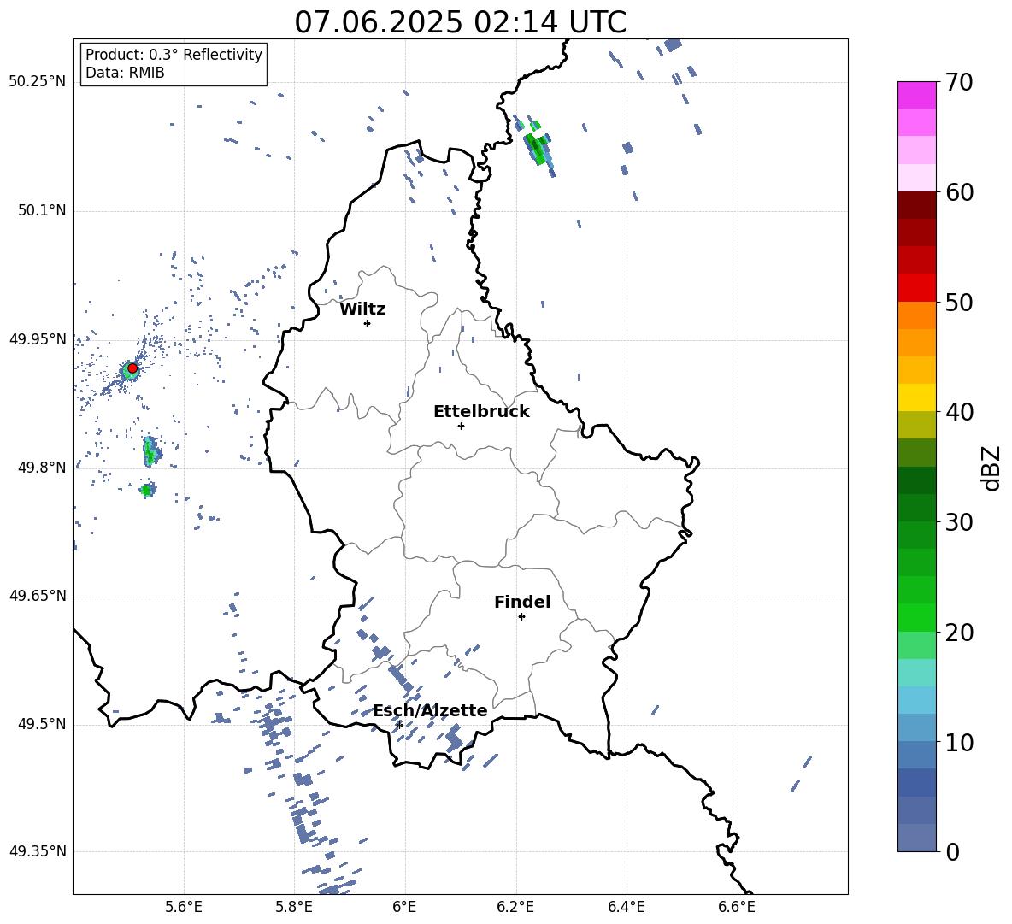Click the 49.95°N latitude label

[x=37, y=339]
